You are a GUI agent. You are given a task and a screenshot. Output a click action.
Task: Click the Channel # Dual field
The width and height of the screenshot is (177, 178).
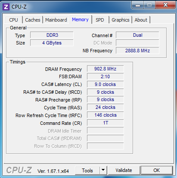tap(137, 35)
